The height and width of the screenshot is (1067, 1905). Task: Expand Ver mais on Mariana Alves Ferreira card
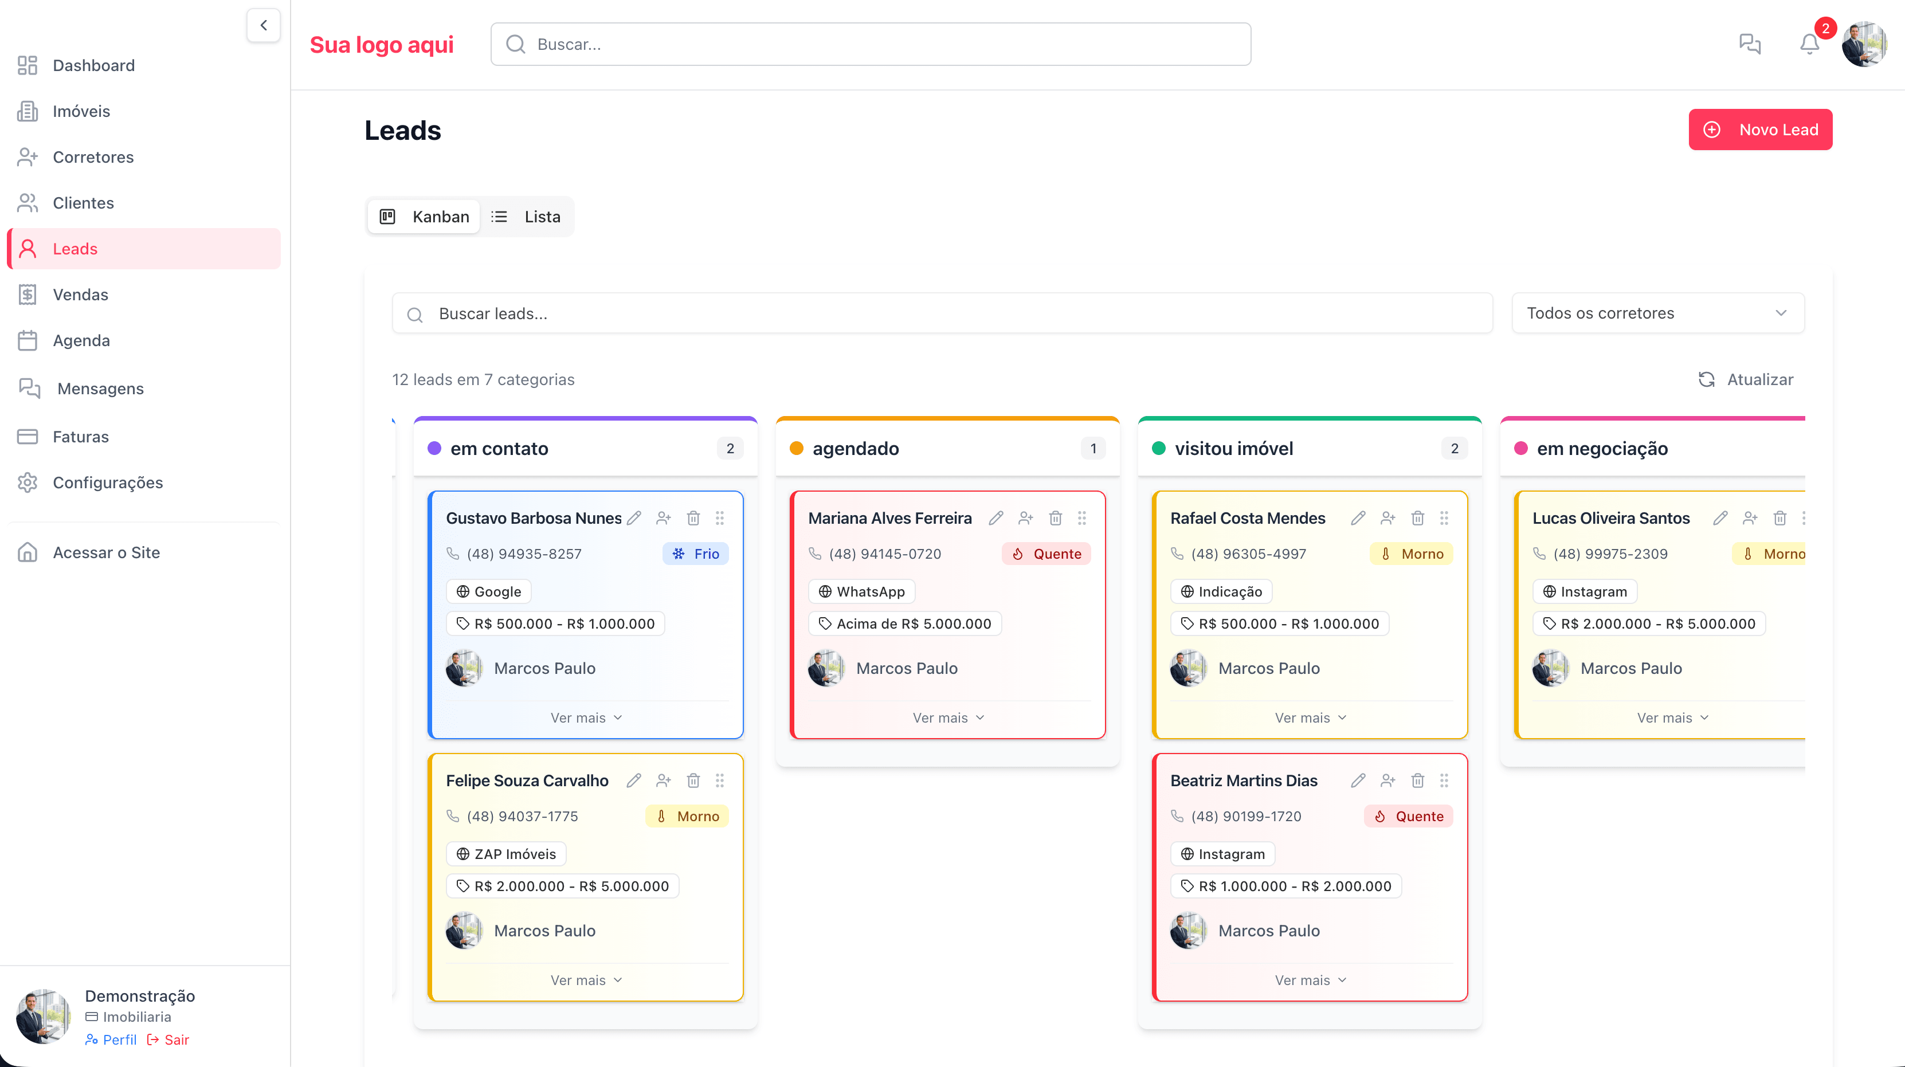click(x=947, y=717)
